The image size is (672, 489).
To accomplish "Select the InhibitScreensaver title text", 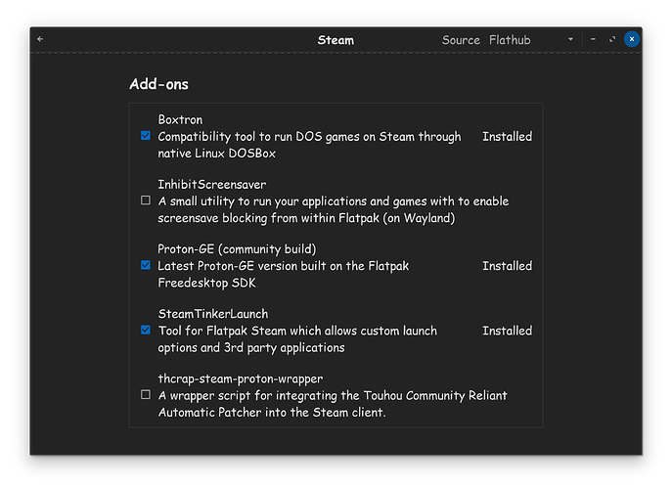I will point(211,184).
